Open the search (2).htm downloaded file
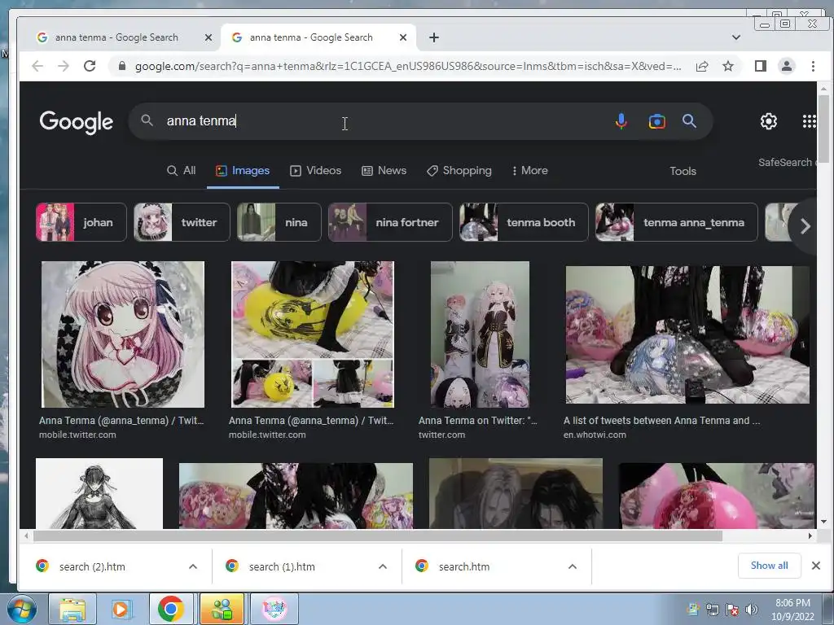The width and height of the screenshot is (834, 625). tap(92, 566)
